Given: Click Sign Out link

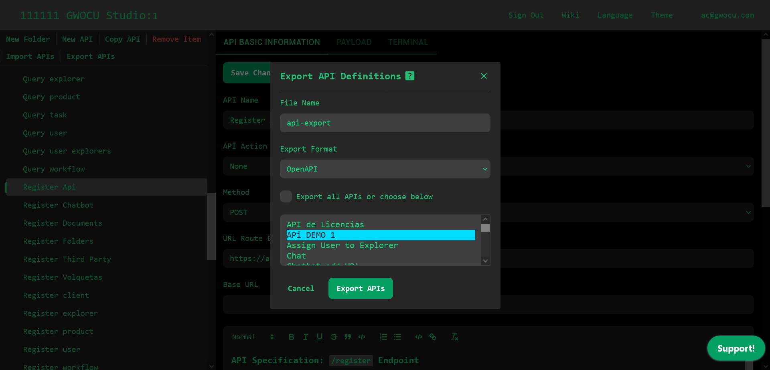Looking at the screenshot, I should [x=526, y=15].
